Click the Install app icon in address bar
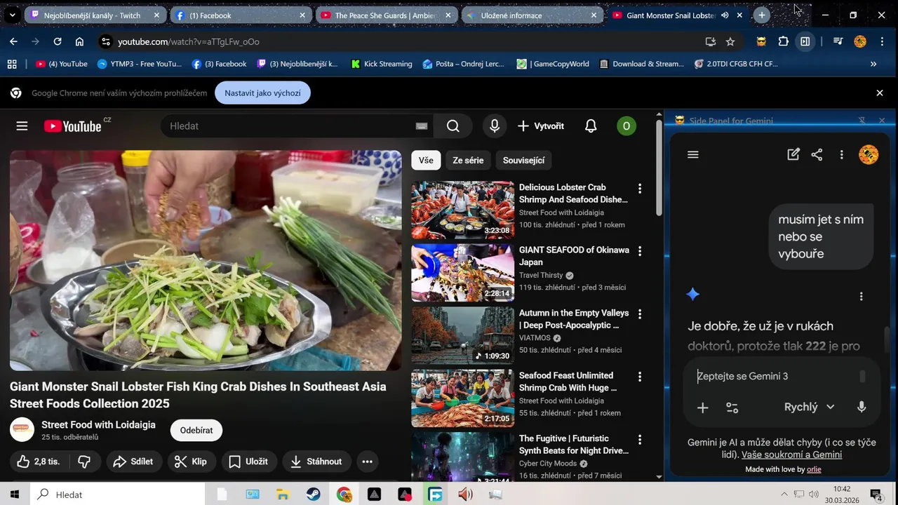Viewport: 898px width, 505px height. pos(710,41)
